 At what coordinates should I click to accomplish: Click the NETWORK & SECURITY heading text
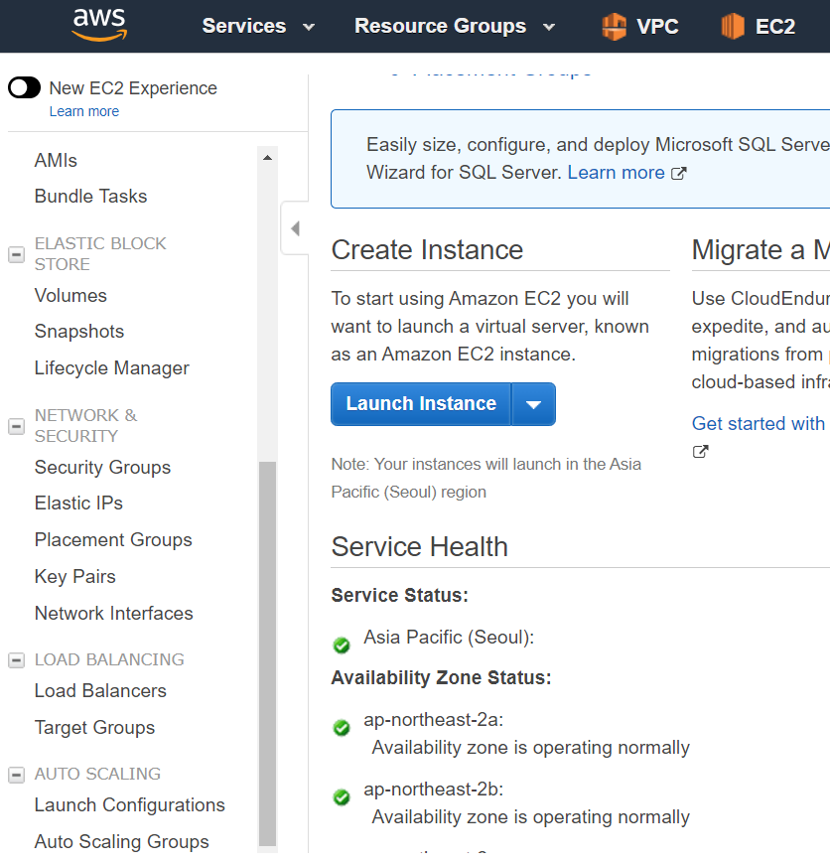click(85, 425)
